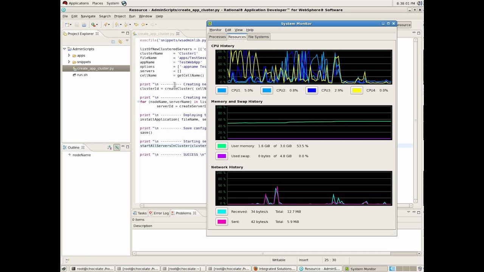Open the Firefox Integrated Solutions taskbar item
Viewport: 484px width, 272px height.
274,269
